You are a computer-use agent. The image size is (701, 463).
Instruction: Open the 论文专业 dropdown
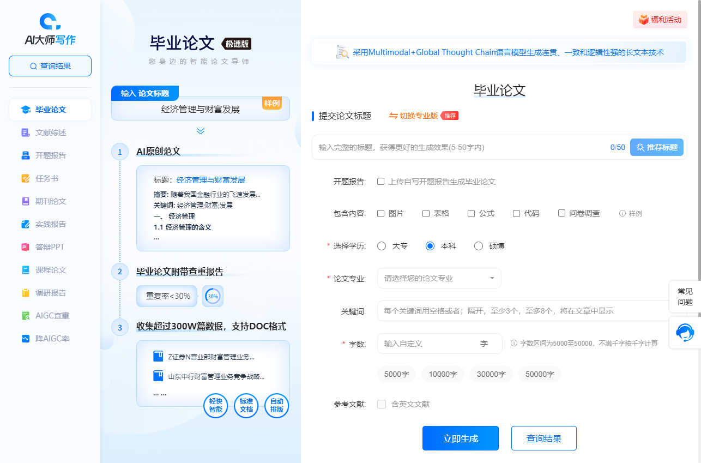click(x=439, y=278)
